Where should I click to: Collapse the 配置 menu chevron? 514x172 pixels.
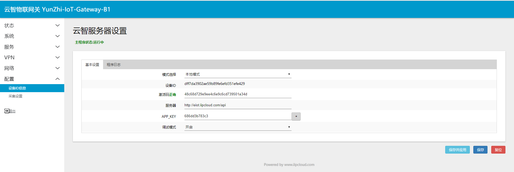point(57,79)
